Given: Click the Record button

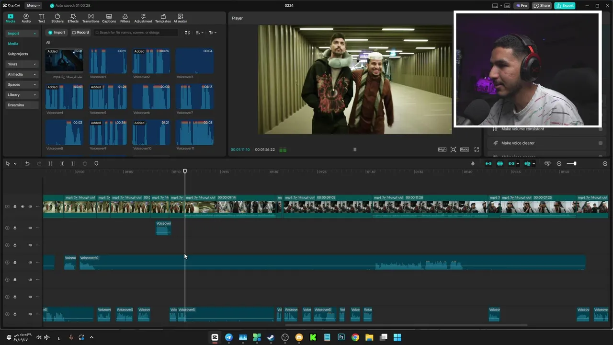Looking at the screenshot, I should pos(80,33).
